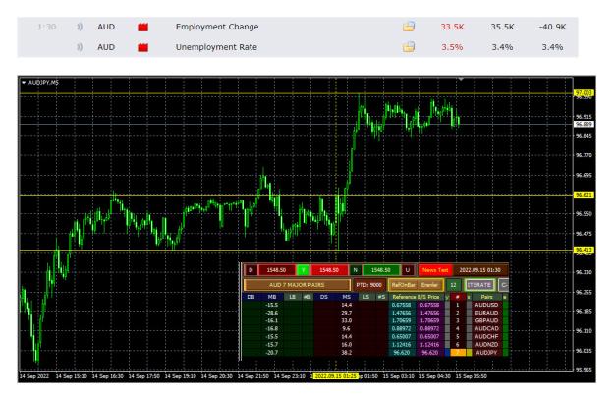Click the MB value -28.6 for EURAUD
Screen dimensions: 614x401
coord(272,313)
